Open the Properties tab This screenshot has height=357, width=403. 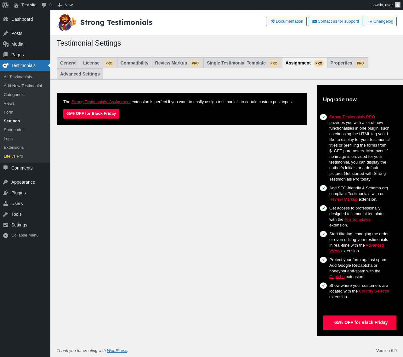[348, 63]
